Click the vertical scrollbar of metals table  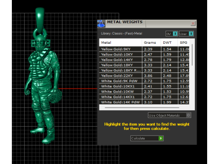pyautogui.click(x=192, y=55)
